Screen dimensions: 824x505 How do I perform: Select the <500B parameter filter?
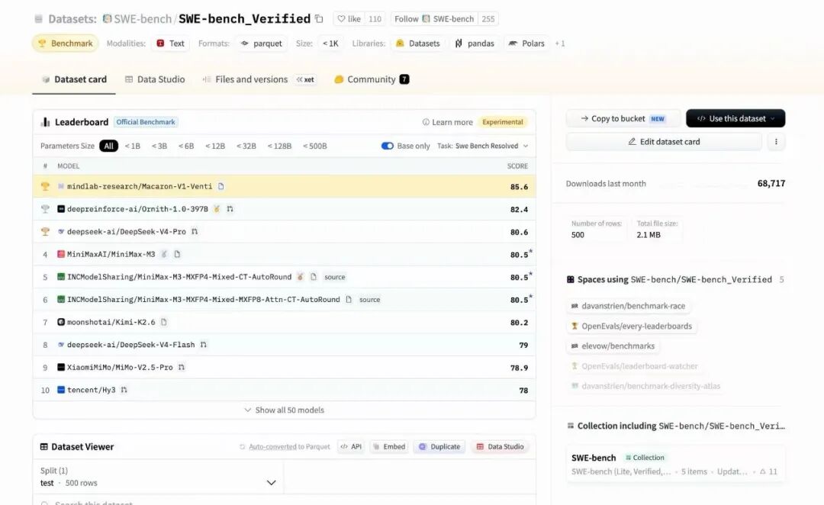315,146
